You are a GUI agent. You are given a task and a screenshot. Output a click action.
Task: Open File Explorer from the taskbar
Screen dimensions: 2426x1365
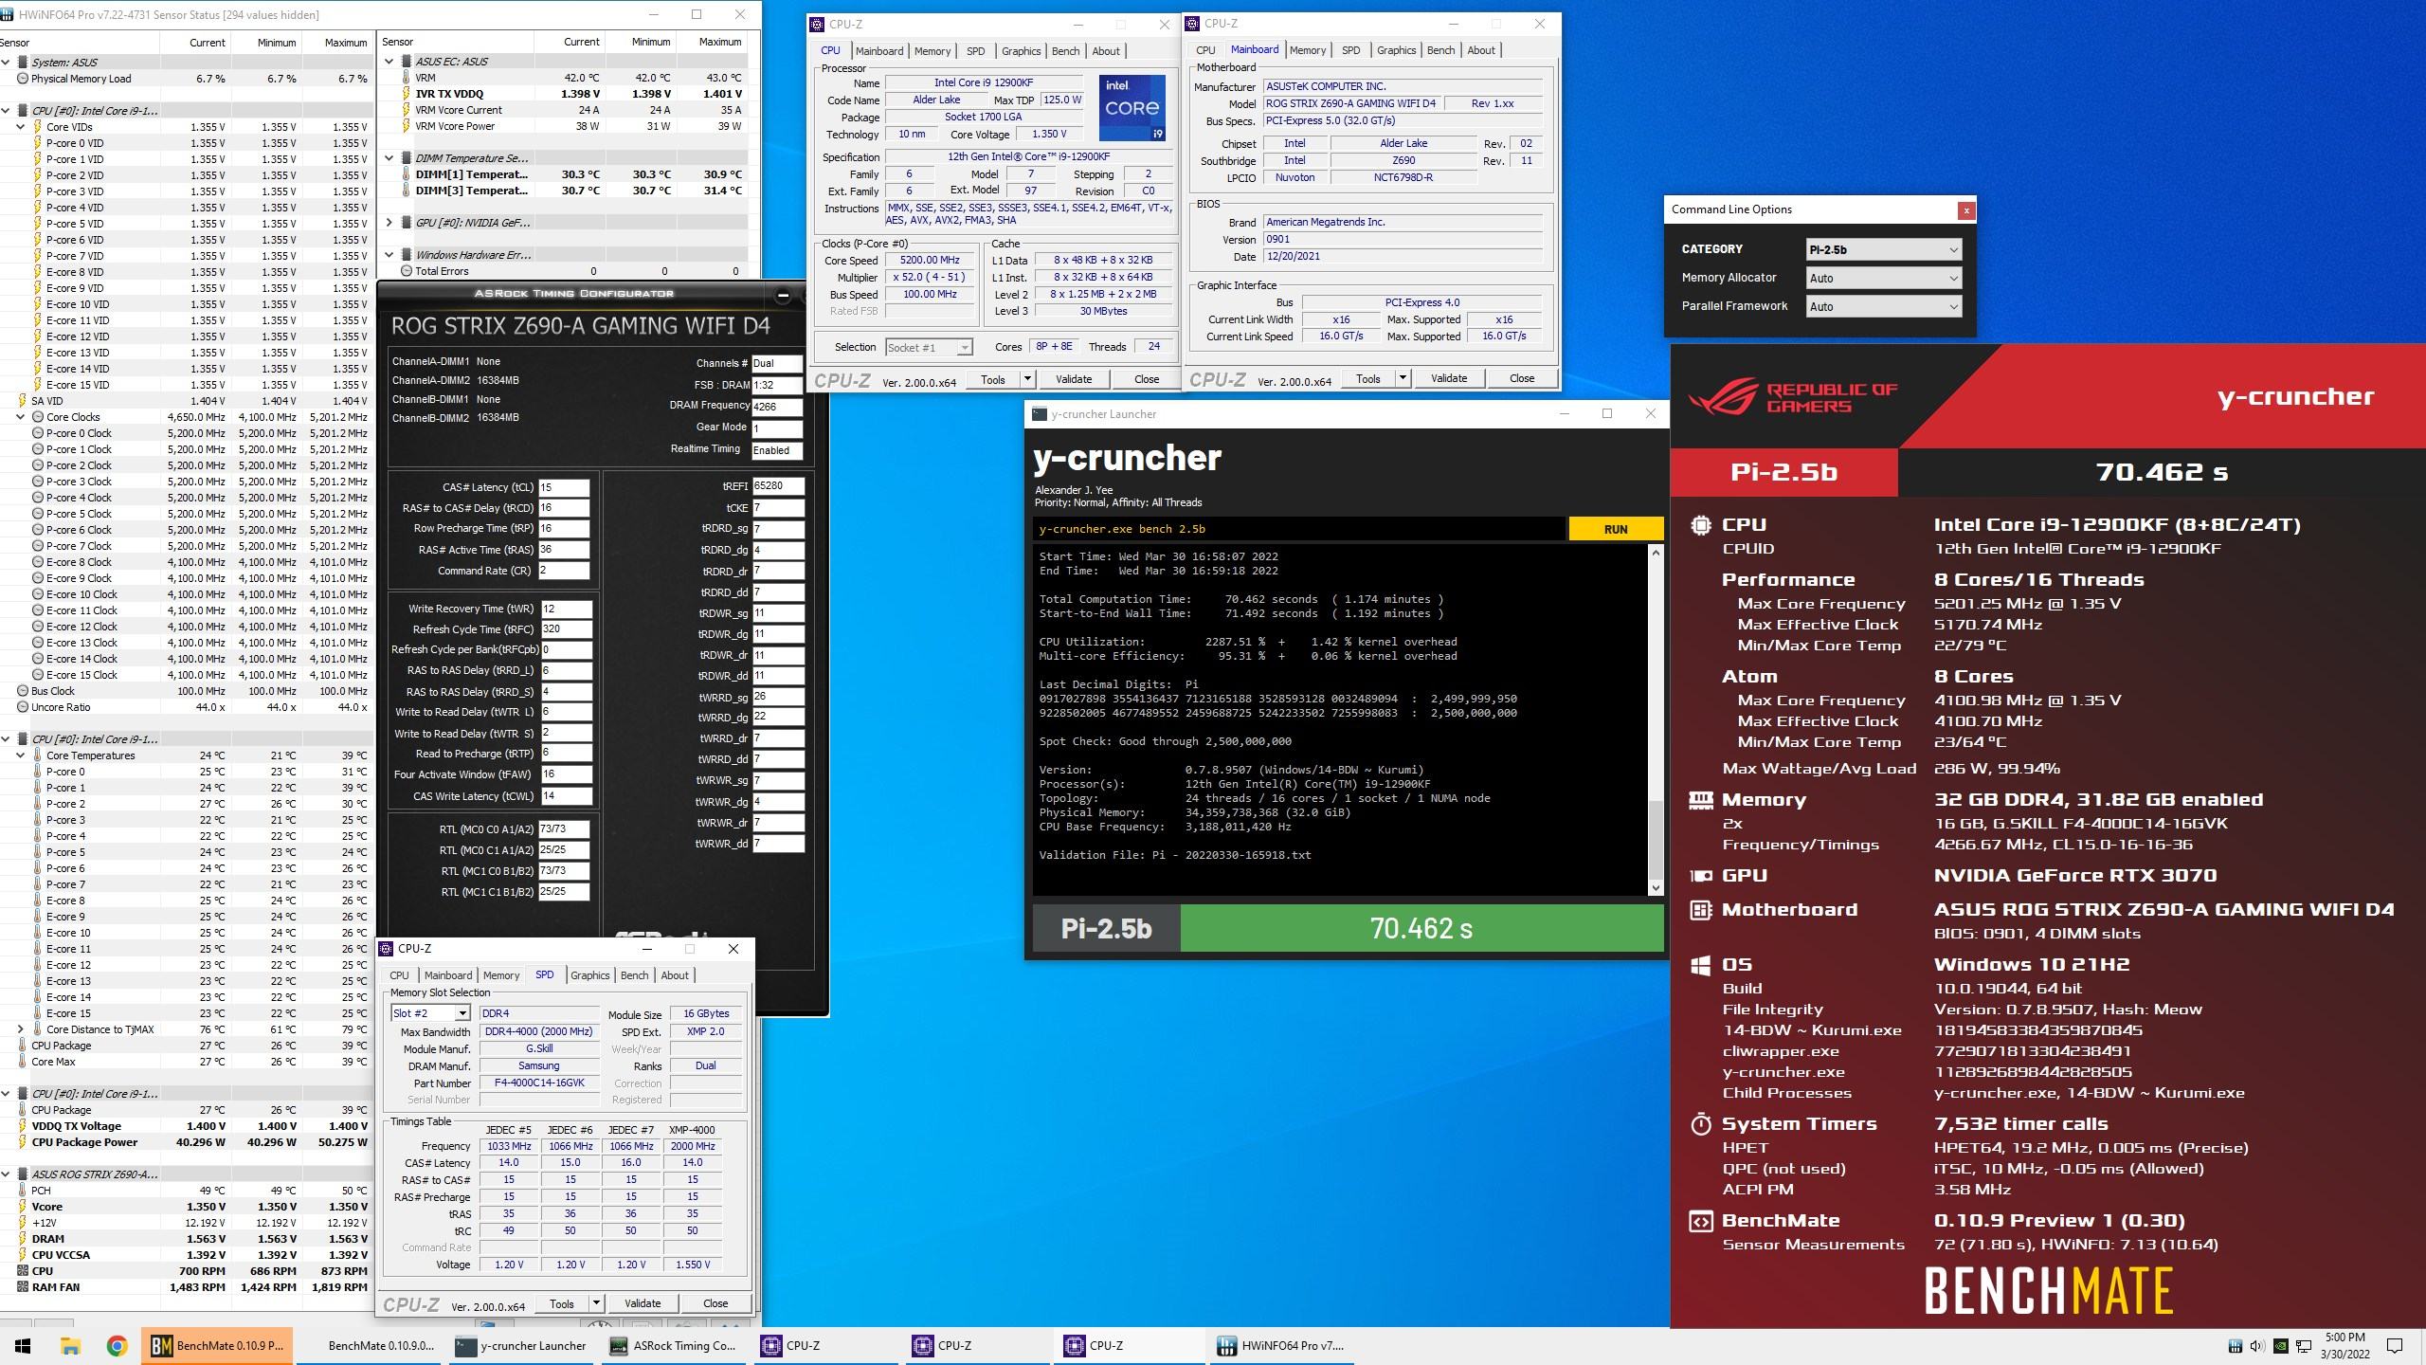pos(70,1345)
